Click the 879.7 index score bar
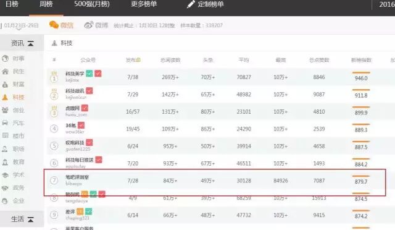 pos(361,176)
